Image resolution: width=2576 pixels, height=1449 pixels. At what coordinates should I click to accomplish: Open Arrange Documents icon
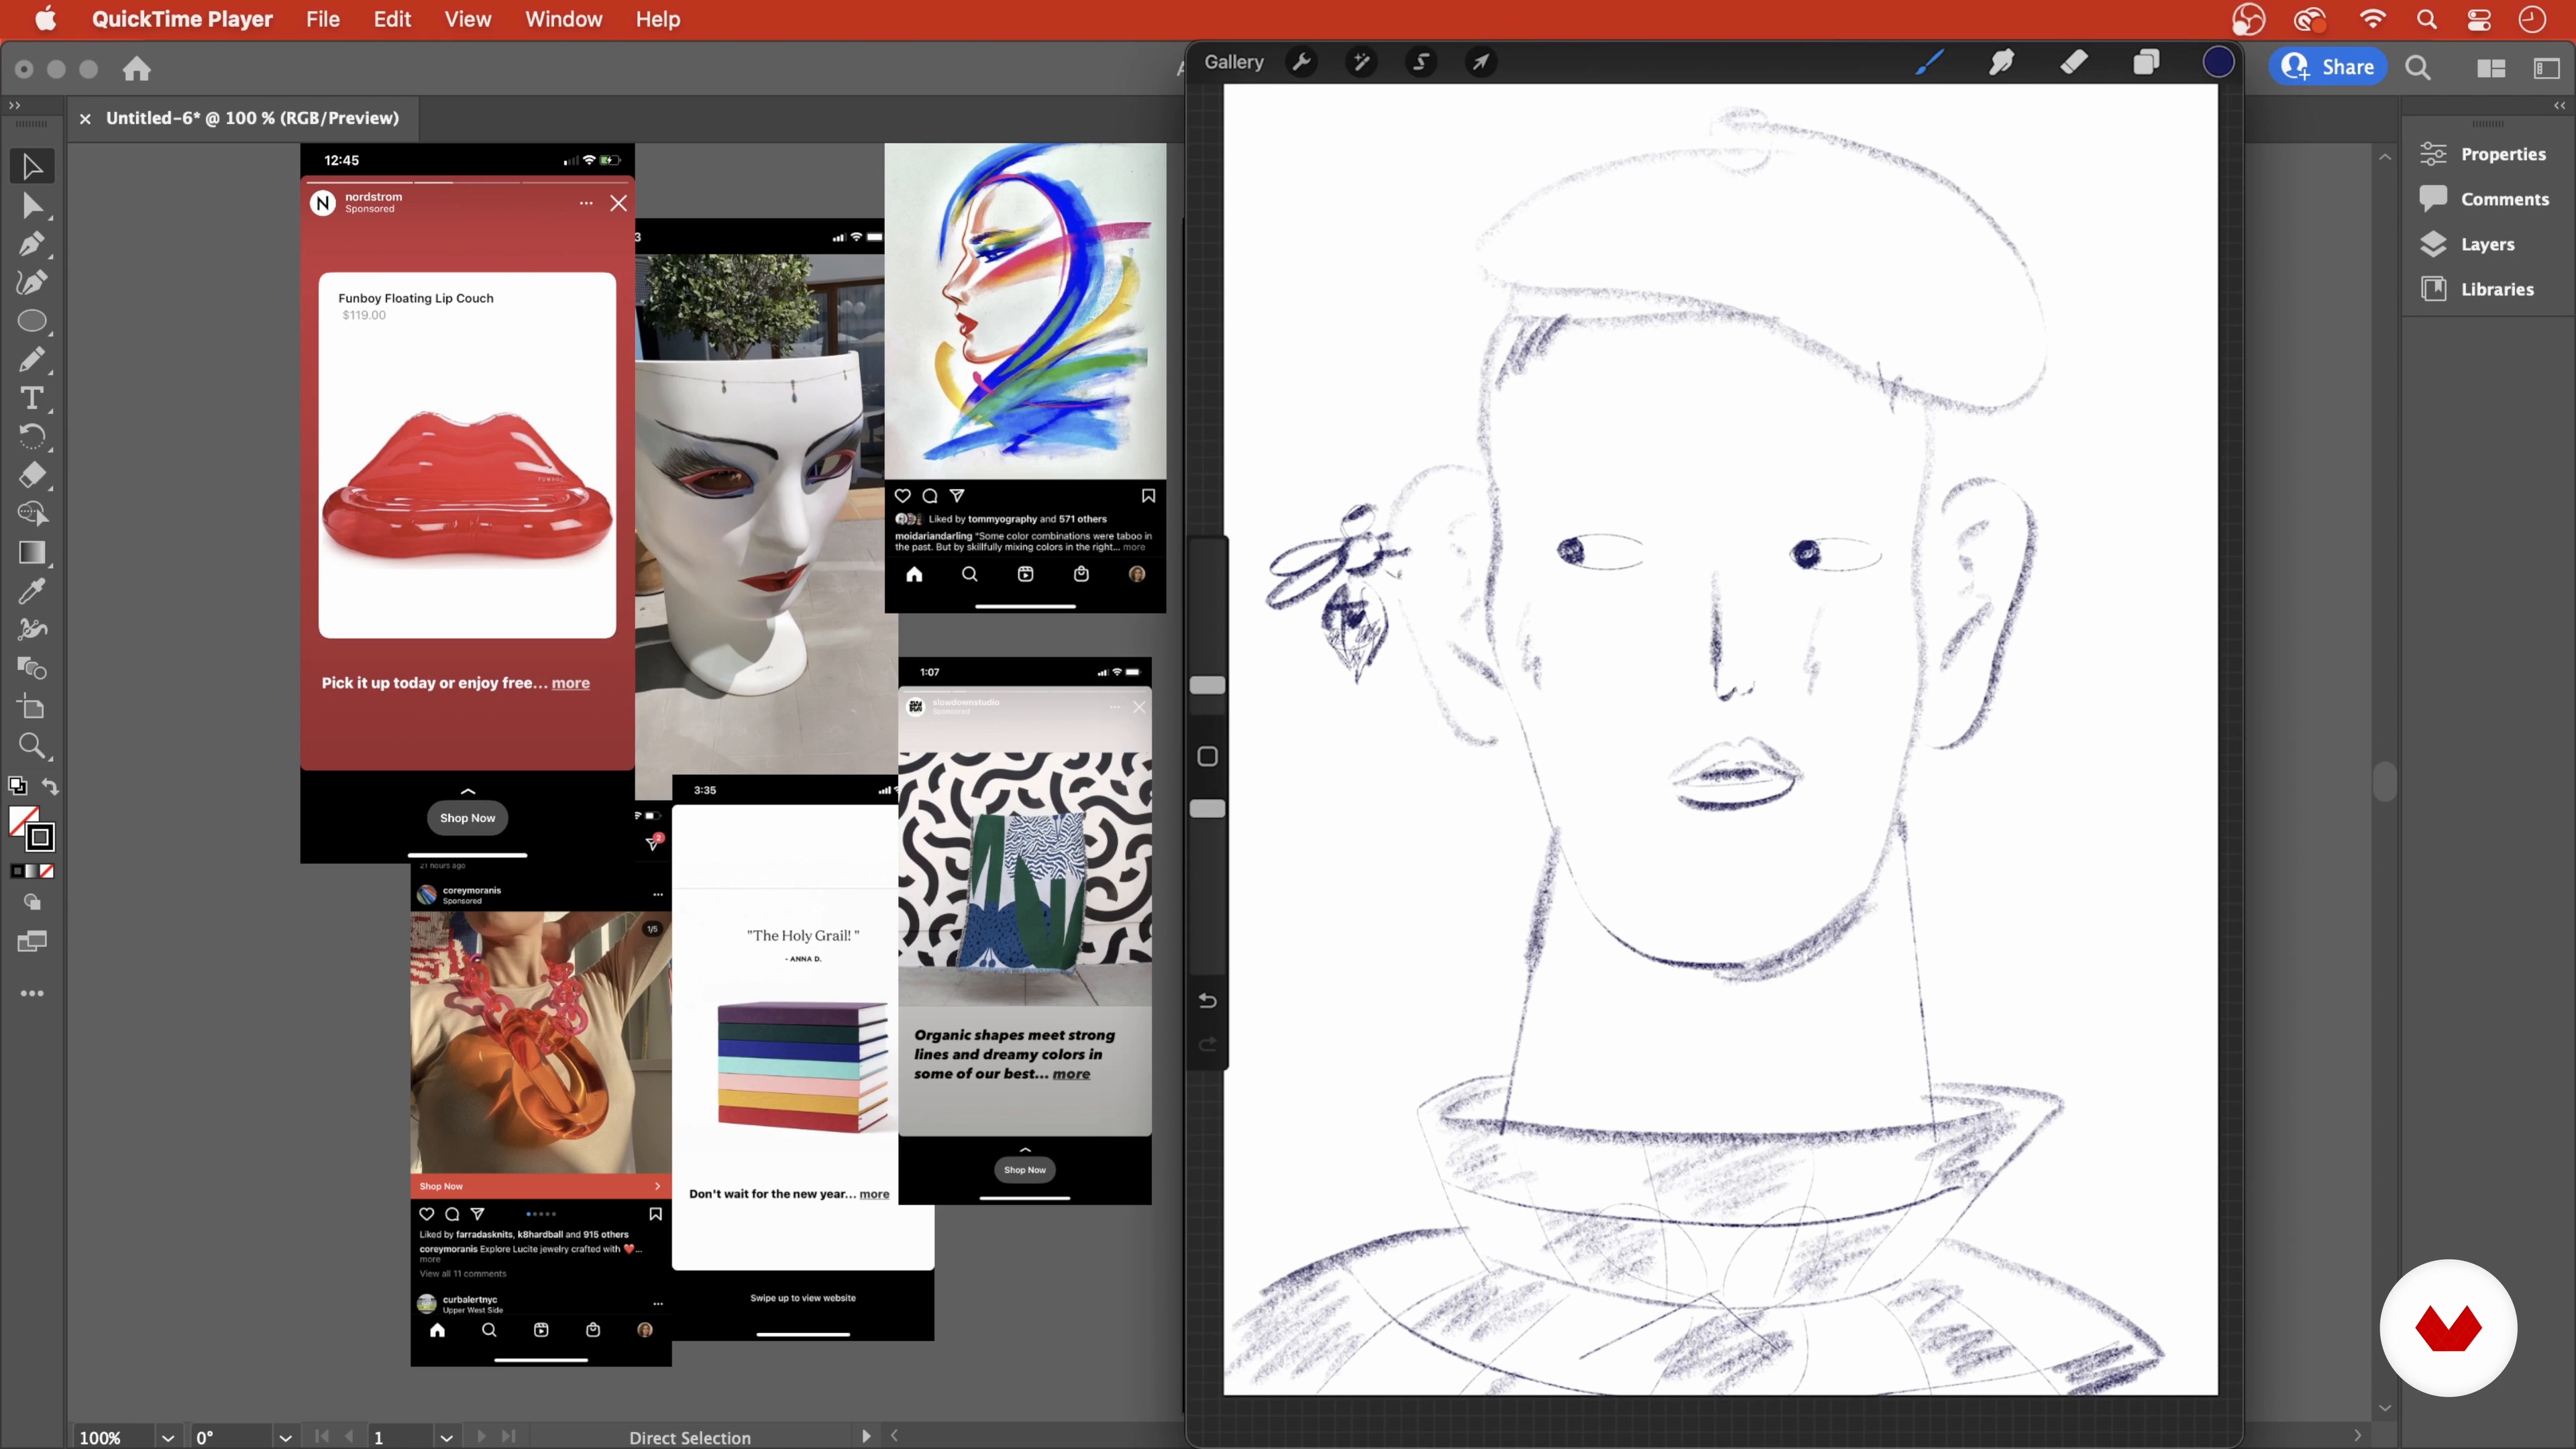[2491, 68]
